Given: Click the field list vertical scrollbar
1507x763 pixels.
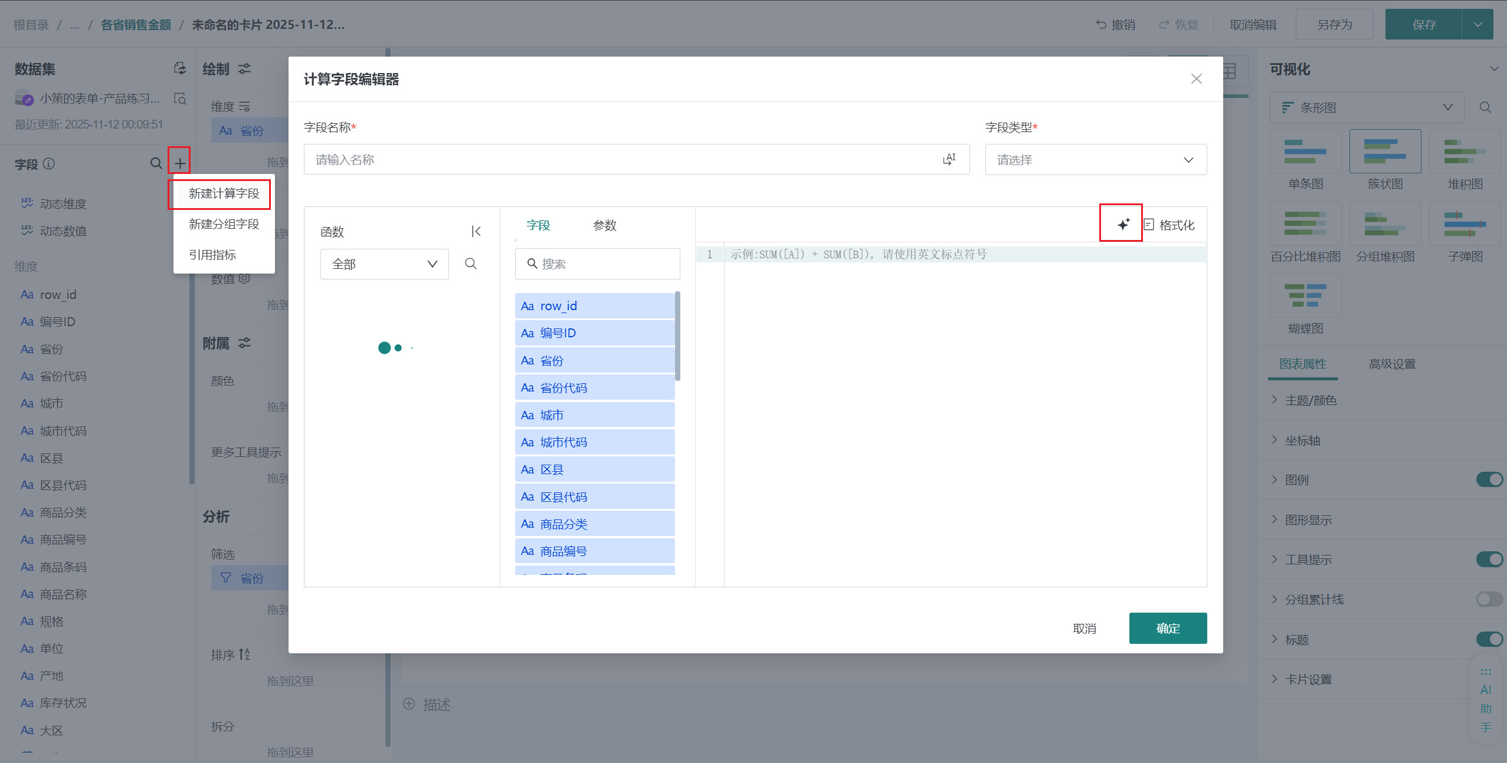Looking at the screenshot, I should (x=677, y=336).
